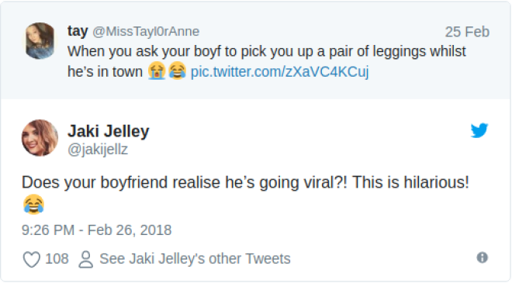
Task: Click See Jaki Jelley's other Tweets
Action: 195,259
